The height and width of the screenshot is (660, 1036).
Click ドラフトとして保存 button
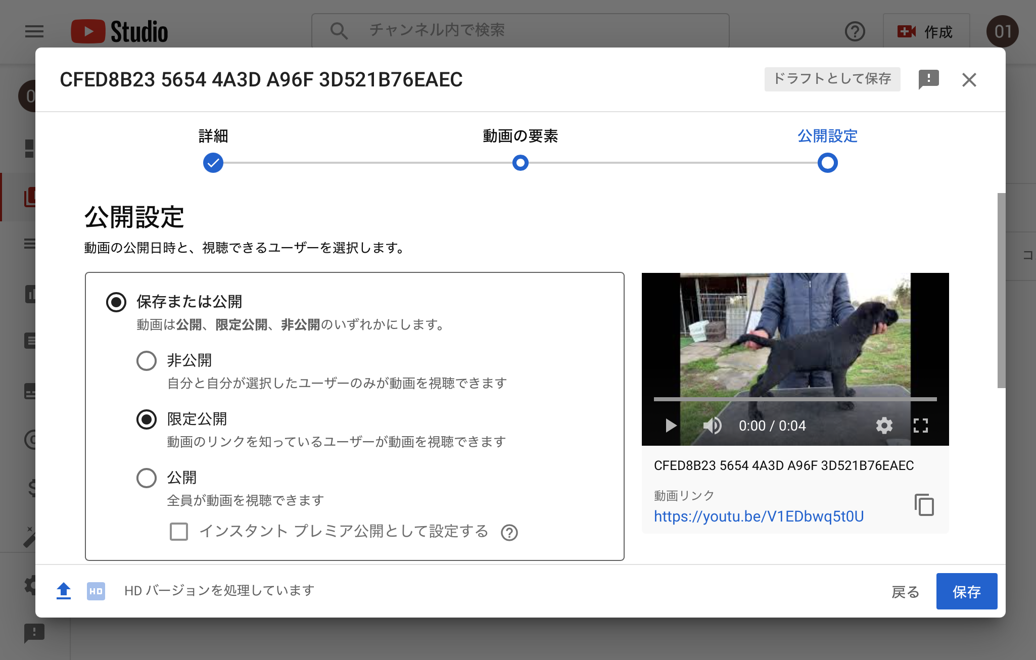(832, 79)
